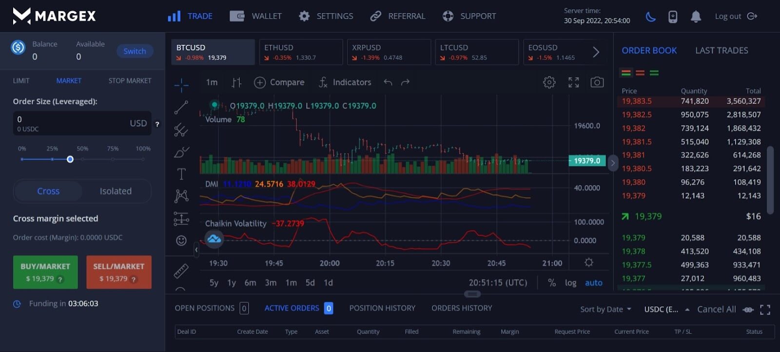This screenshot has width=780, height=352.
Task: Redo last chart action
Action: 405,82
